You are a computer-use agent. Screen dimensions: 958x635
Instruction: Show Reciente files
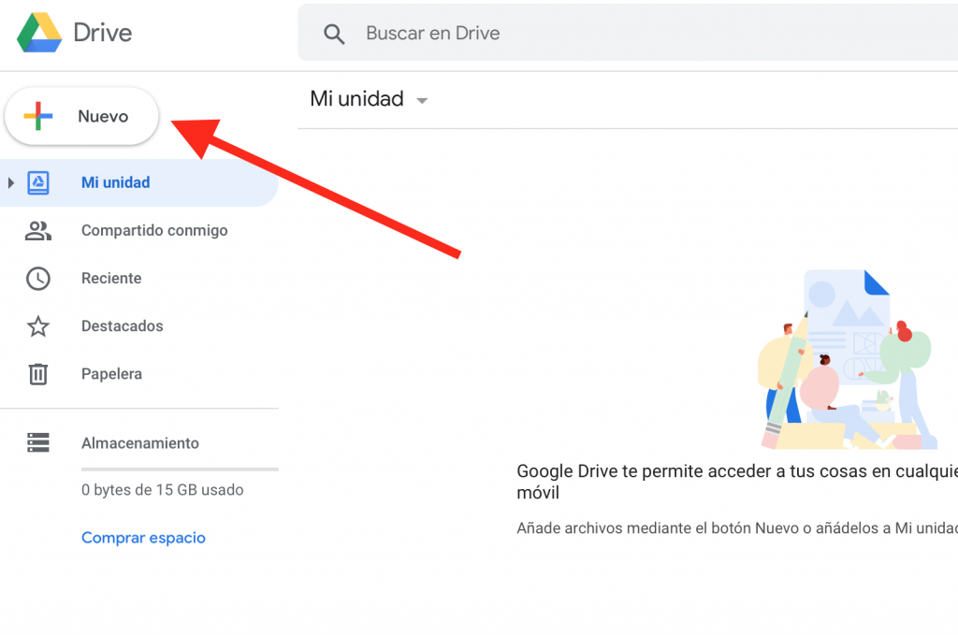(x=139, y=279)
